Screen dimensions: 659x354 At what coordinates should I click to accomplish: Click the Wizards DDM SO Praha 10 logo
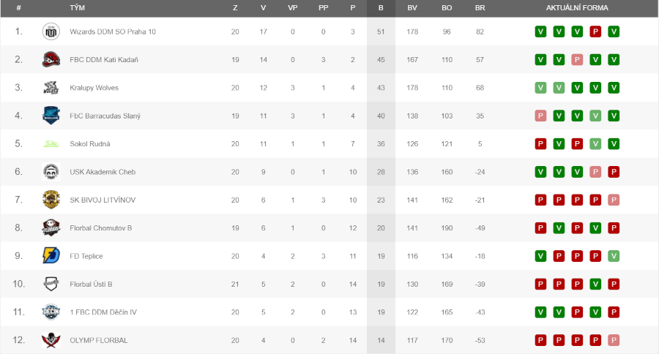[51, 31]
